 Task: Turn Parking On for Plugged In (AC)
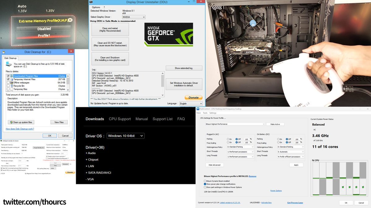[228, 139]
